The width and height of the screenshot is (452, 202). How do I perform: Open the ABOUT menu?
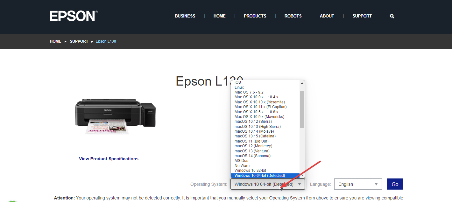coord(327,16)
